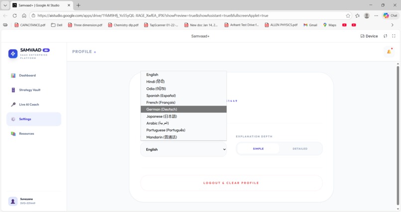Screen dimensions: 401x212
Task: Open Three dimension.pdf bookmark
Action: pyautogui.click(x=85, y=25)
